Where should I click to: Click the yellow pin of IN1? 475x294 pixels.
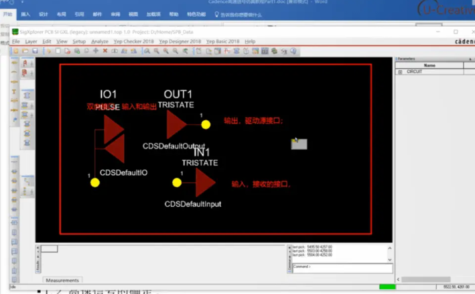coord(177,183)
